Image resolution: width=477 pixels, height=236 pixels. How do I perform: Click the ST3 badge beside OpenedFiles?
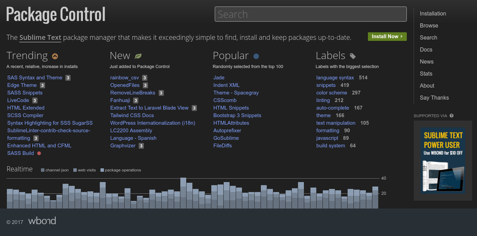click(146, 86)
